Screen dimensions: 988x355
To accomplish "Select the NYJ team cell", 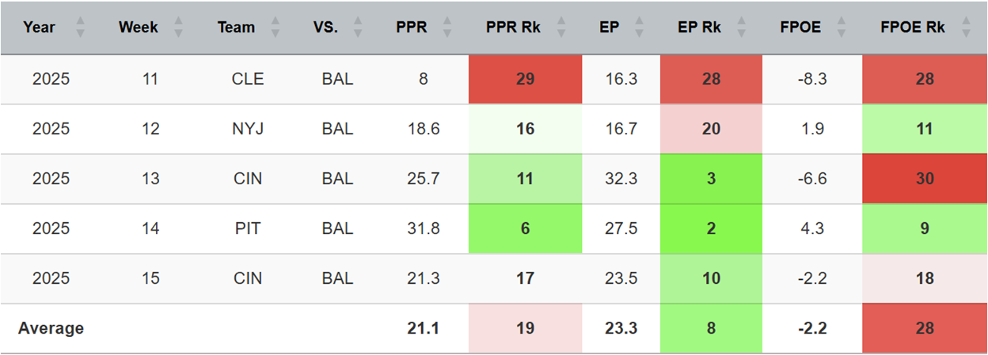I will coord(248,129).
